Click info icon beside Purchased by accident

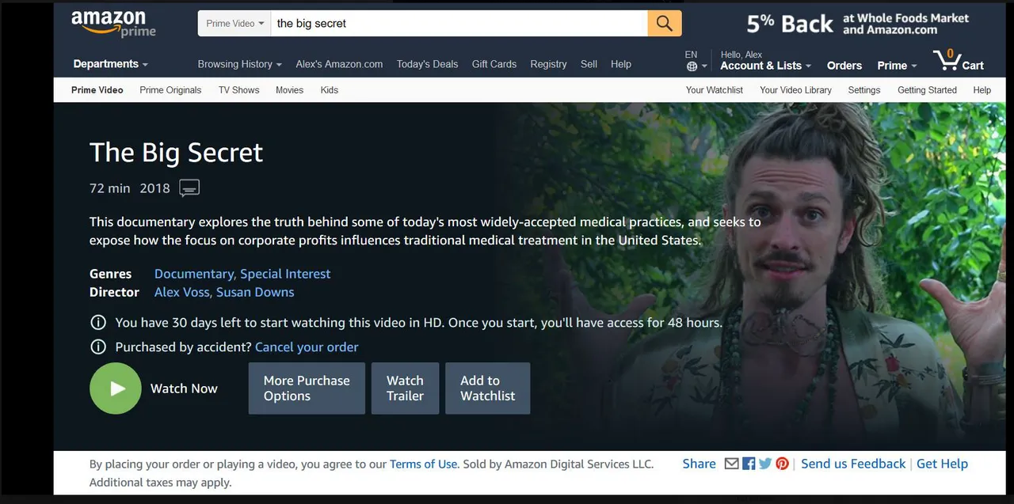click(98, 347)
